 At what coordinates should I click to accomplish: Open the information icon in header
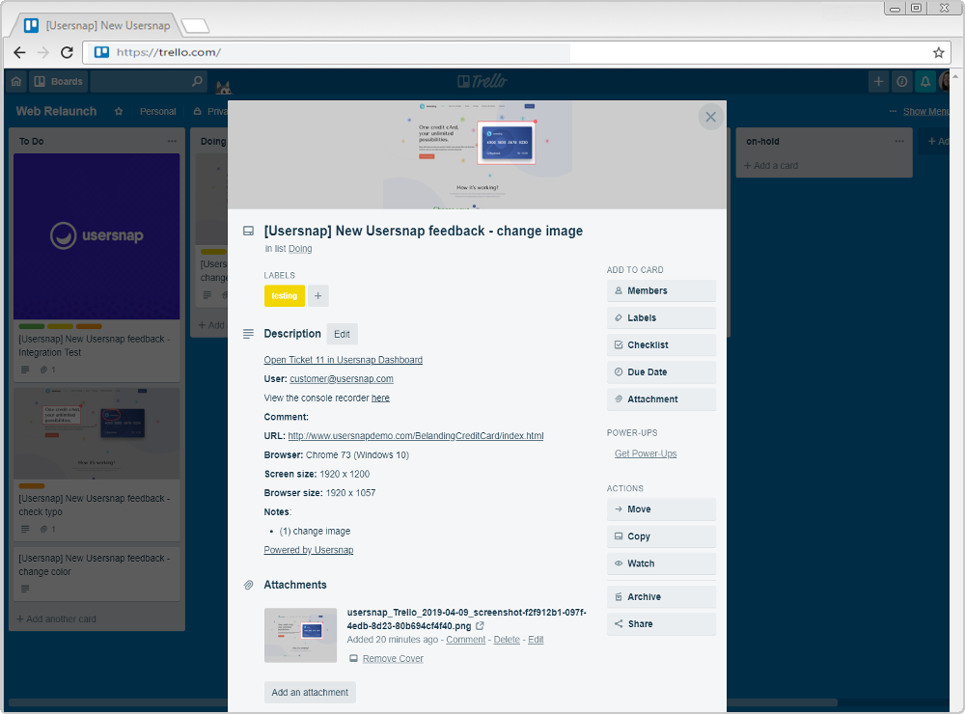901,81
